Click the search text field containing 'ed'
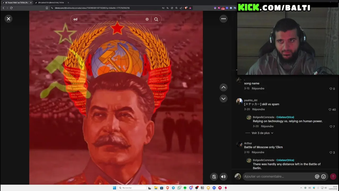The width and height of the screenshot is (339, 191). 109,19
